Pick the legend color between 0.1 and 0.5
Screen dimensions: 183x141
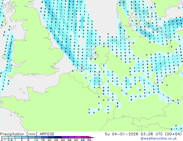coord(5,137)
